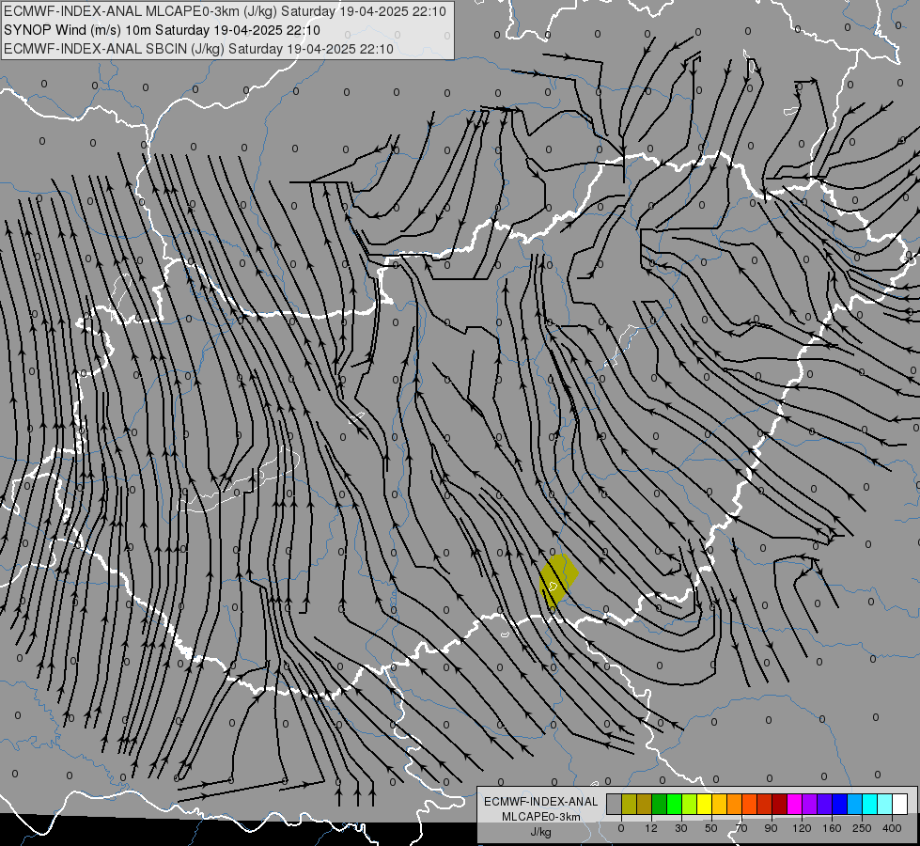The height and width of the screenshot is (846, 920).
Task: Click the brownish-gold swatch left of the 12 tick
Action: tap(645, 804)
